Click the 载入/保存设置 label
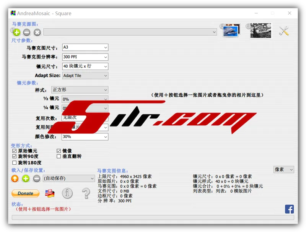This screenshot has height=232, width=306. coord(28,170)
